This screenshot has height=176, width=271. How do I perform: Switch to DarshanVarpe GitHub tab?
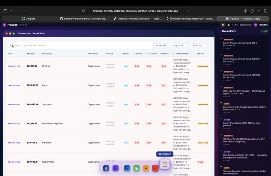(83, 19)
